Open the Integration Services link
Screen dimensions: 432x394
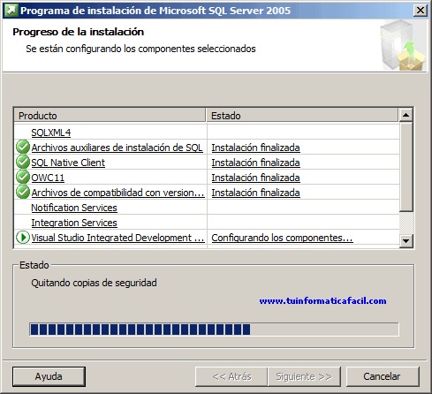coord(74,223)
